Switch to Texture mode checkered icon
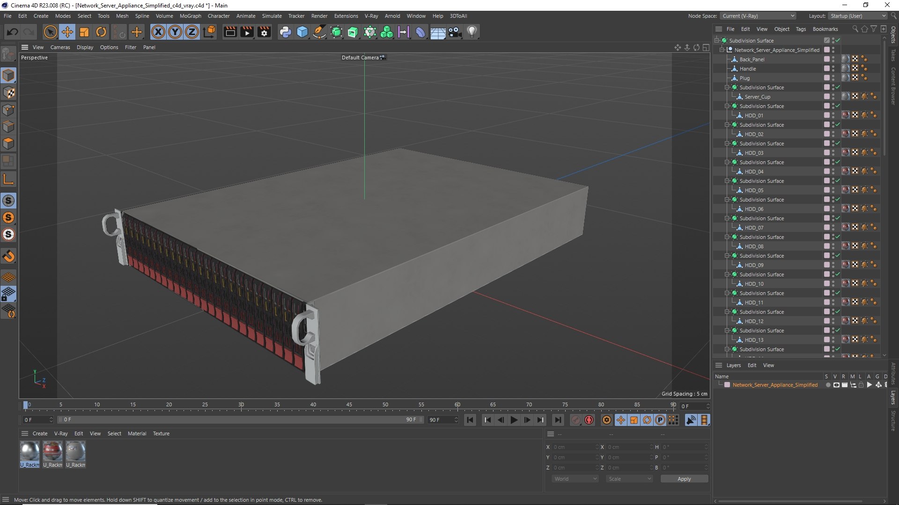899x505 pixels. click(x=8, y=93)
